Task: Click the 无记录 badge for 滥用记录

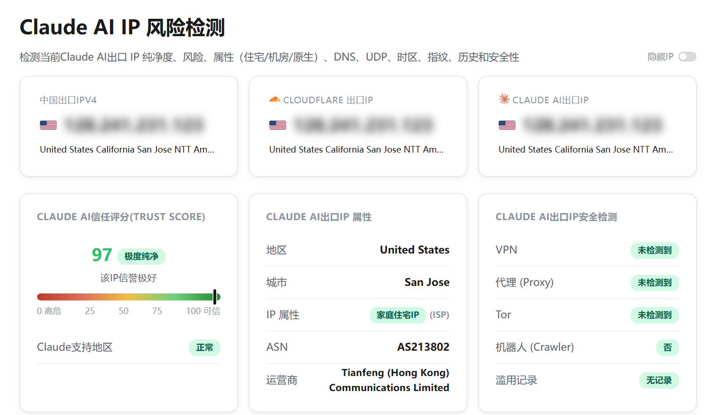Action: pyautogui.click(x=659, y=380)
